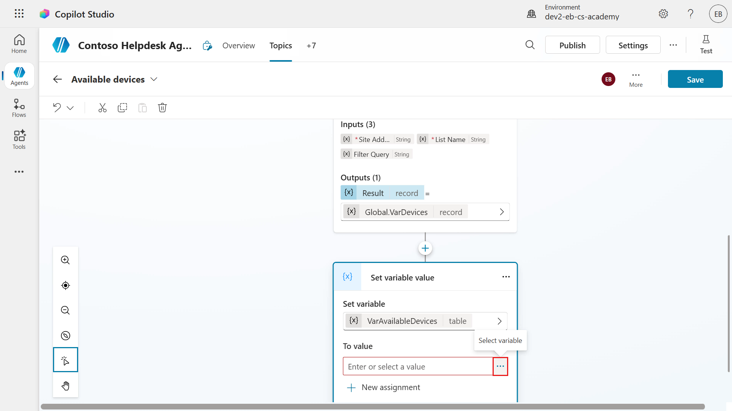Expand the undo history dropdown
Image resolution: width=732 pixels, height=411 pixels.
(x=70, y=108)
